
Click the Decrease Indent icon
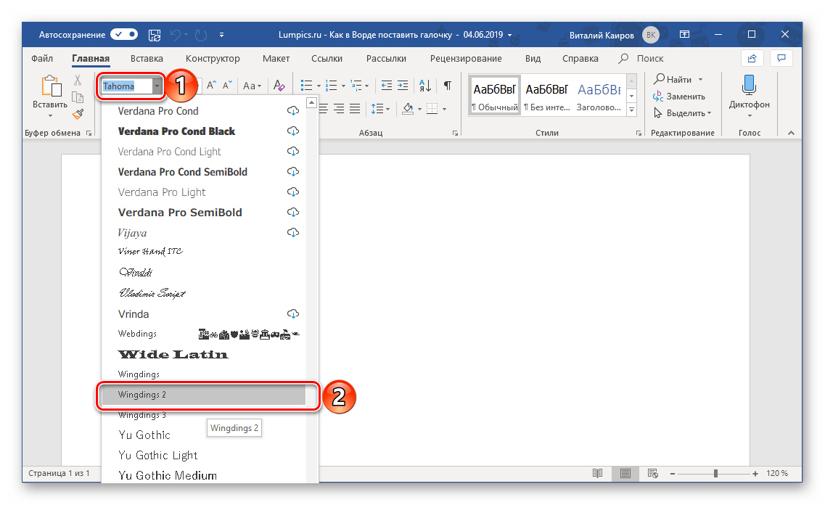(386, 85)
